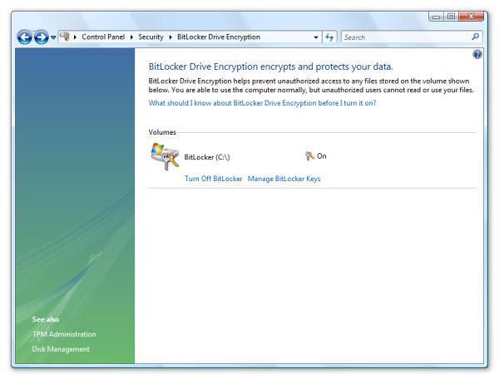Click the keys status icon beside On
The image size is (499, 379).
pos(309,155)
